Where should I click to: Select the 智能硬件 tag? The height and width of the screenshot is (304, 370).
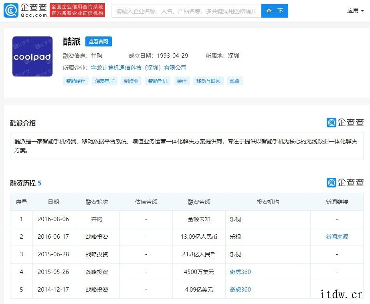tap(76, 81)
